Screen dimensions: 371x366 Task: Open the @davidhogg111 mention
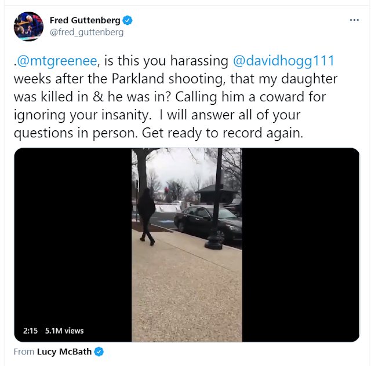[x=283, y=61]
